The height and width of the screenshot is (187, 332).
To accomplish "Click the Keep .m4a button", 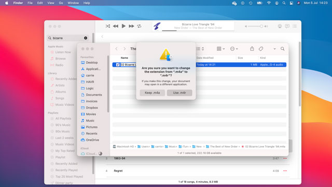I will pyautogui.click(x=152, y=92).
